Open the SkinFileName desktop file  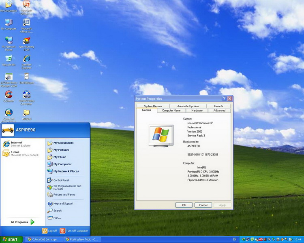(27, 79)
